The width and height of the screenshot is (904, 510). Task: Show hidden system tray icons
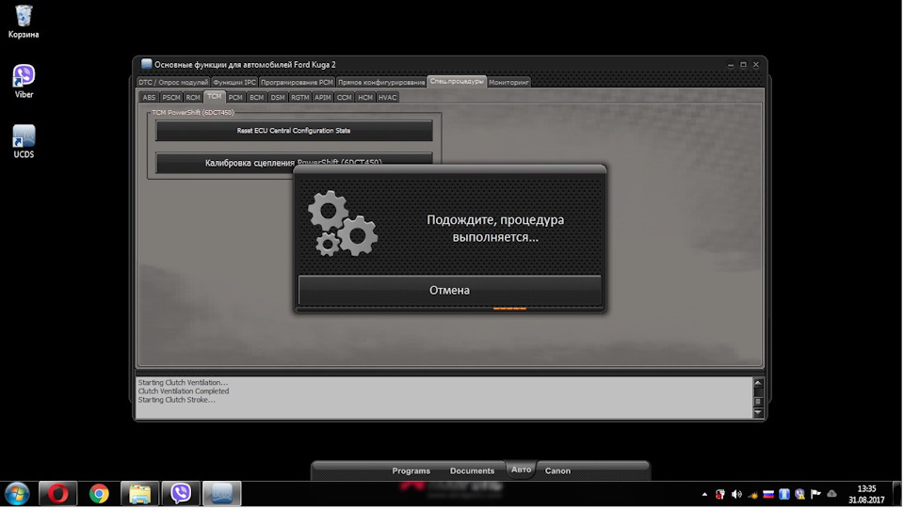click(x=704, y=494)
